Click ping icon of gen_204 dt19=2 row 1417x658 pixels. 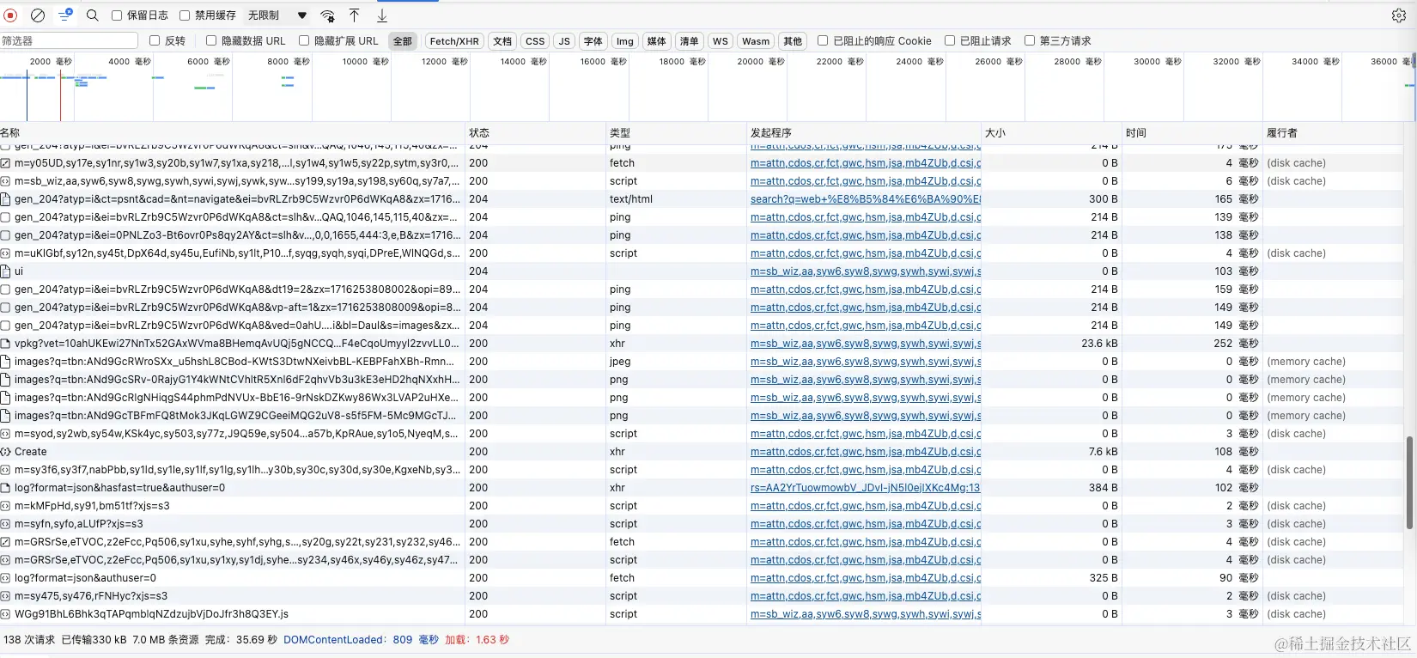point(6,289)
